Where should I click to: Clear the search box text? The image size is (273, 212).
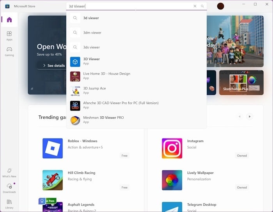click(x=195, y=6)
